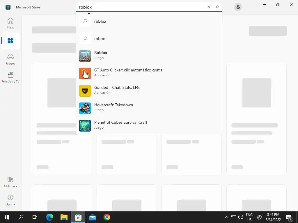
Task: Open the notification center icon
Action: click(x=289, y=217)
